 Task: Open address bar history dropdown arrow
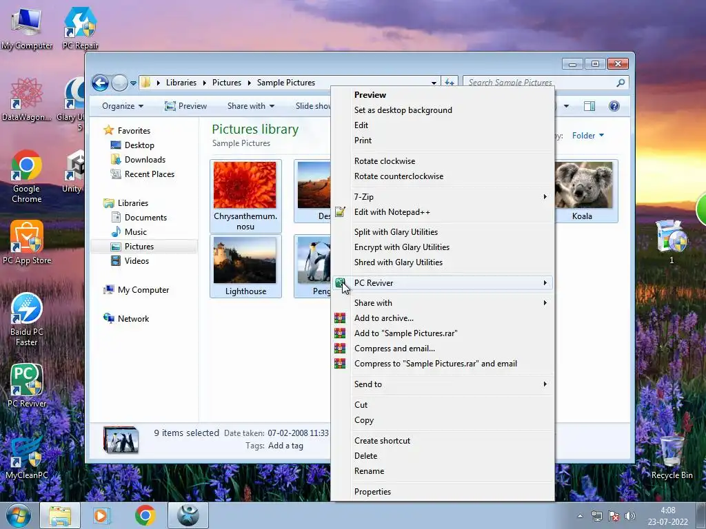(434, 83)
